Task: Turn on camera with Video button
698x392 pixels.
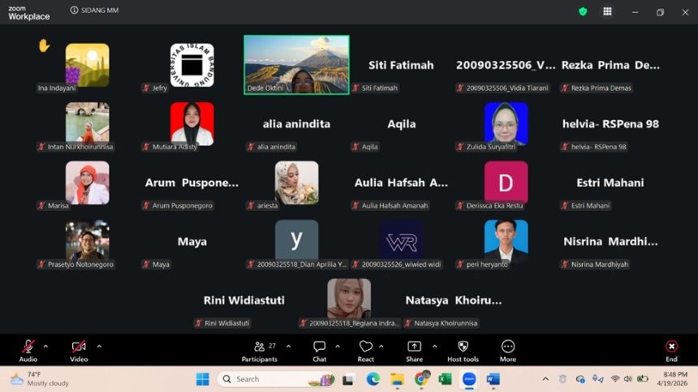Action: click(x=79, y=350)
